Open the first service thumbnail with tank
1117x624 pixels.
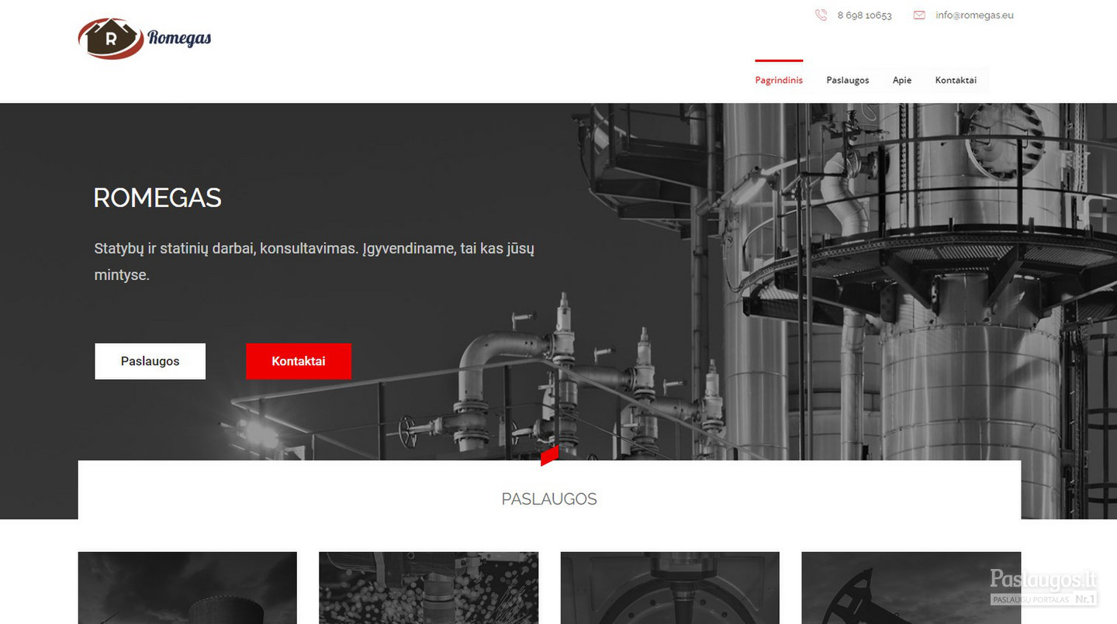pyautogui.click(x=188, y=588)
